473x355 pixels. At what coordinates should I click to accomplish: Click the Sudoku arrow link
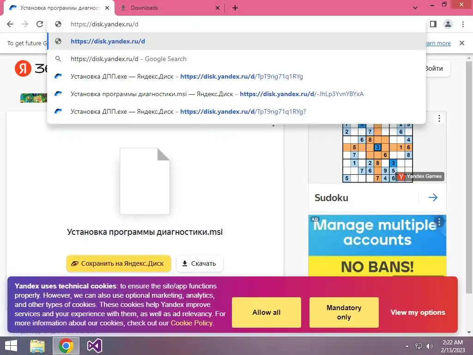[433, 198]
